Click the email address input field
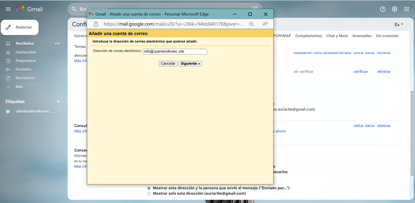 175,51
